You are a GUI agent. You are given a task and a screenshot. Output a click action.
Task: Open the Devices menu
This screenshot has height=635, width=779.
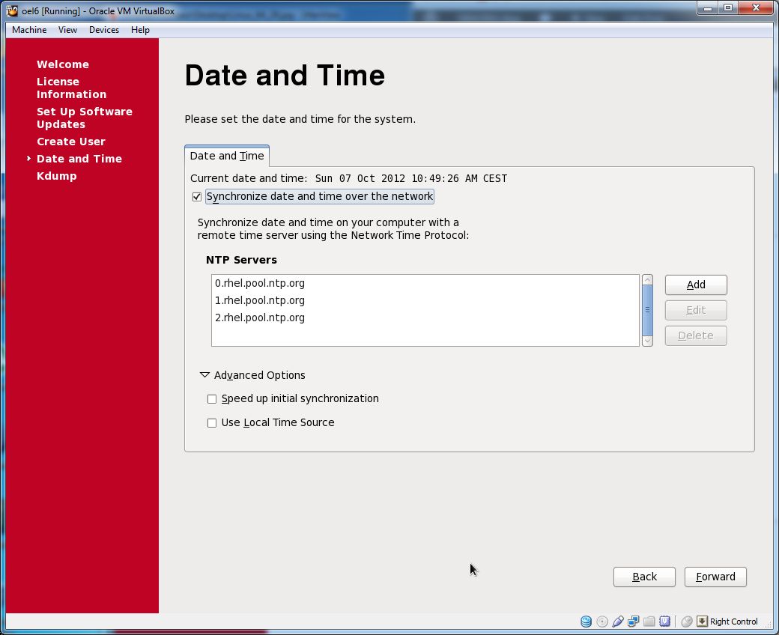point(104,30)
